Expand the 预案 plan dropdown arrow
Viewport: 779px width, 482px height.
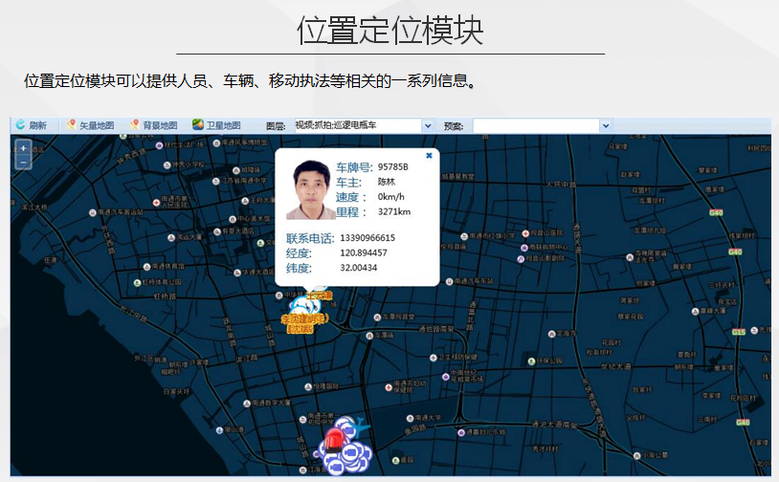click(605, 125)
